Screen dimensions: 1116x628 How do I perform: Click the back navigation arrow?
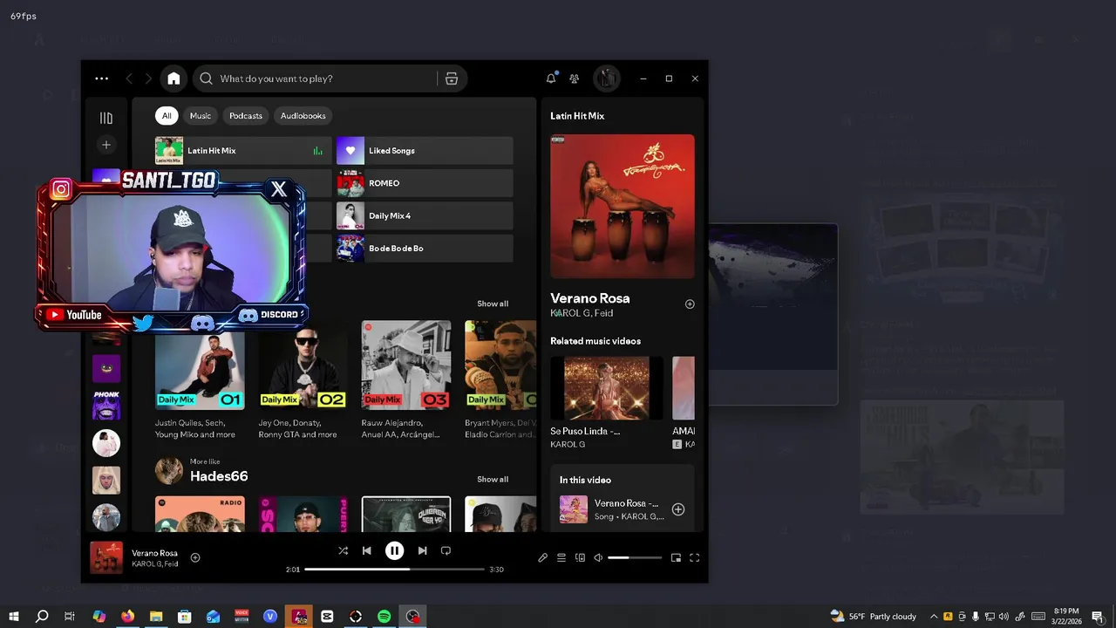[x=129, y=78]
